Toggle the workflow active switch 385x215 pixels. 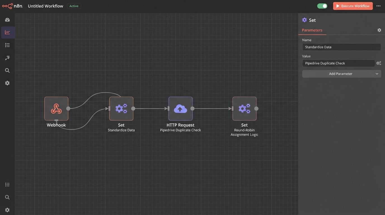322,6
